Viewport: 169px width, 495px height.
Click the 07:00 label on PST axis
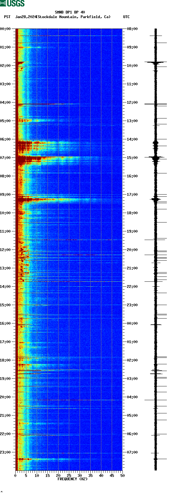coord(6,158)
